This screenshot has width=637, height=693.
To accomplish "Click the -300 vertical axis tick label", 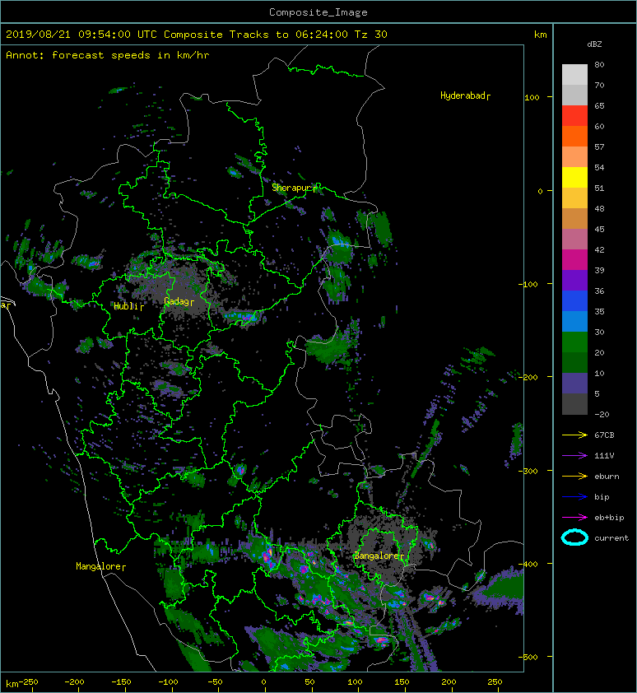I will [x=528, y=471].
